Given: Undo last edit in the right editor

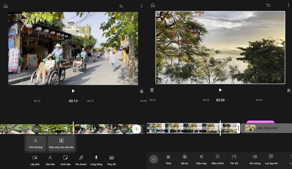Looking at the screenshot, I should click(268, 5).
